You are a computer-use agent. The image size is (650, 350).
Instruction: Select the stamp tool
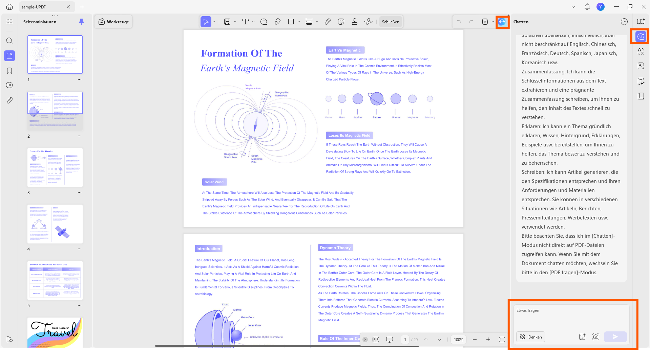tap(355, 22)
